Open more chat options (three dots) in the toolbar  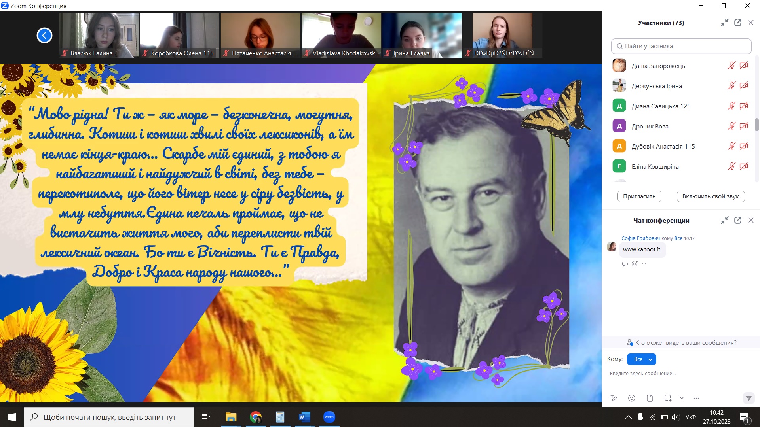[696, 398]
